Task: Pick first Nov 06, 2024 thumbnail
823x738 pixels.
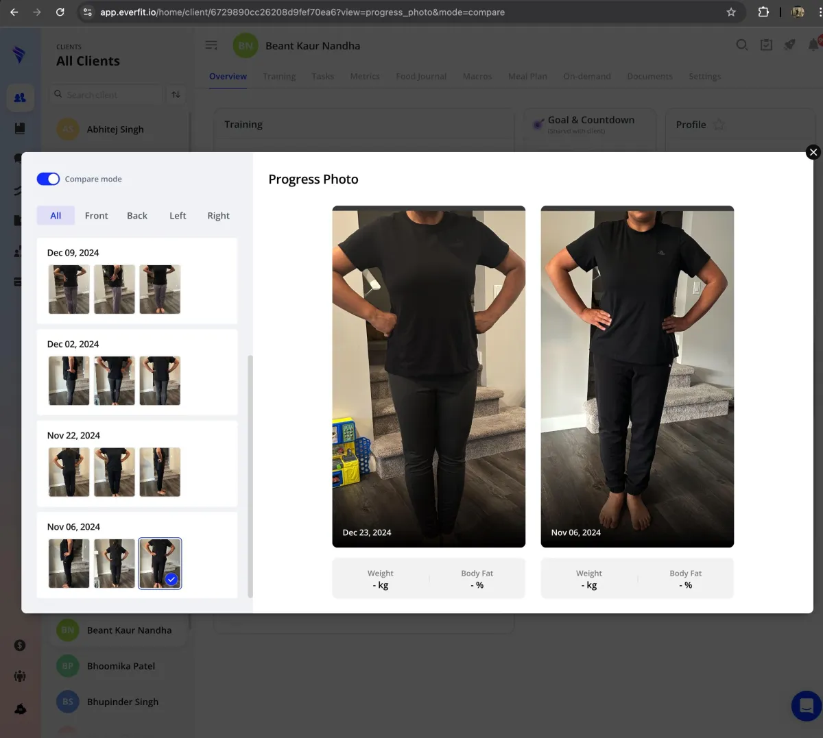Action: tap(69, 563)
